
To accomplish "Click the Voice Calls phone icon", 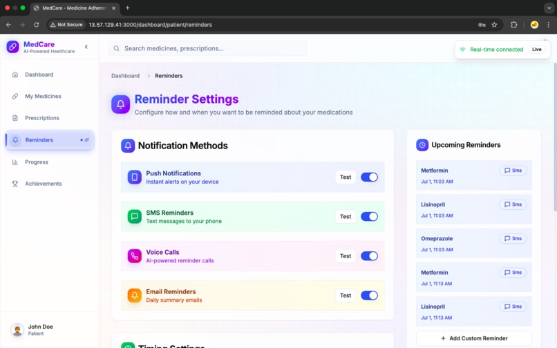I will click(135, 256).
